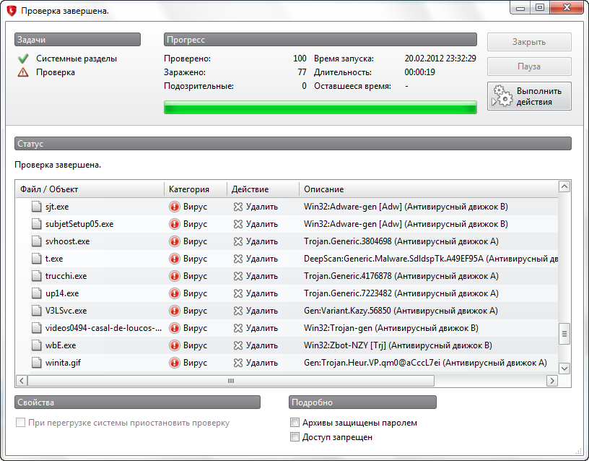This screenshot has height=461, width=589.
Task: Click the G Data shield icon in title bar
Action: 12,11
